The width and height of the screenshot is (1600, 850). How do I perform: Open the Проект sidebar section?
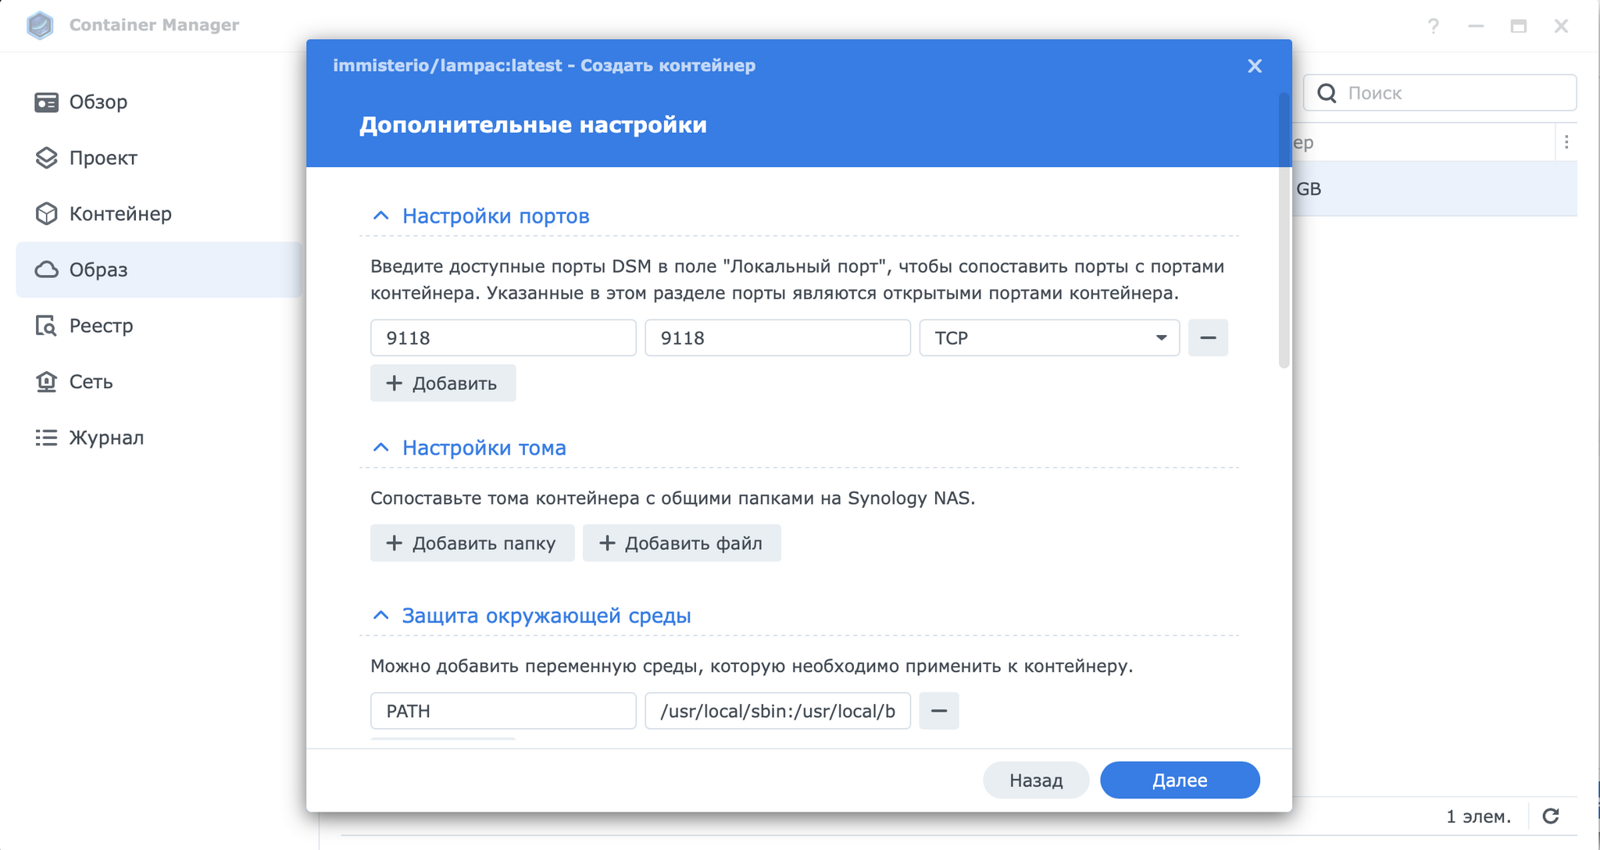coord(102,158)
